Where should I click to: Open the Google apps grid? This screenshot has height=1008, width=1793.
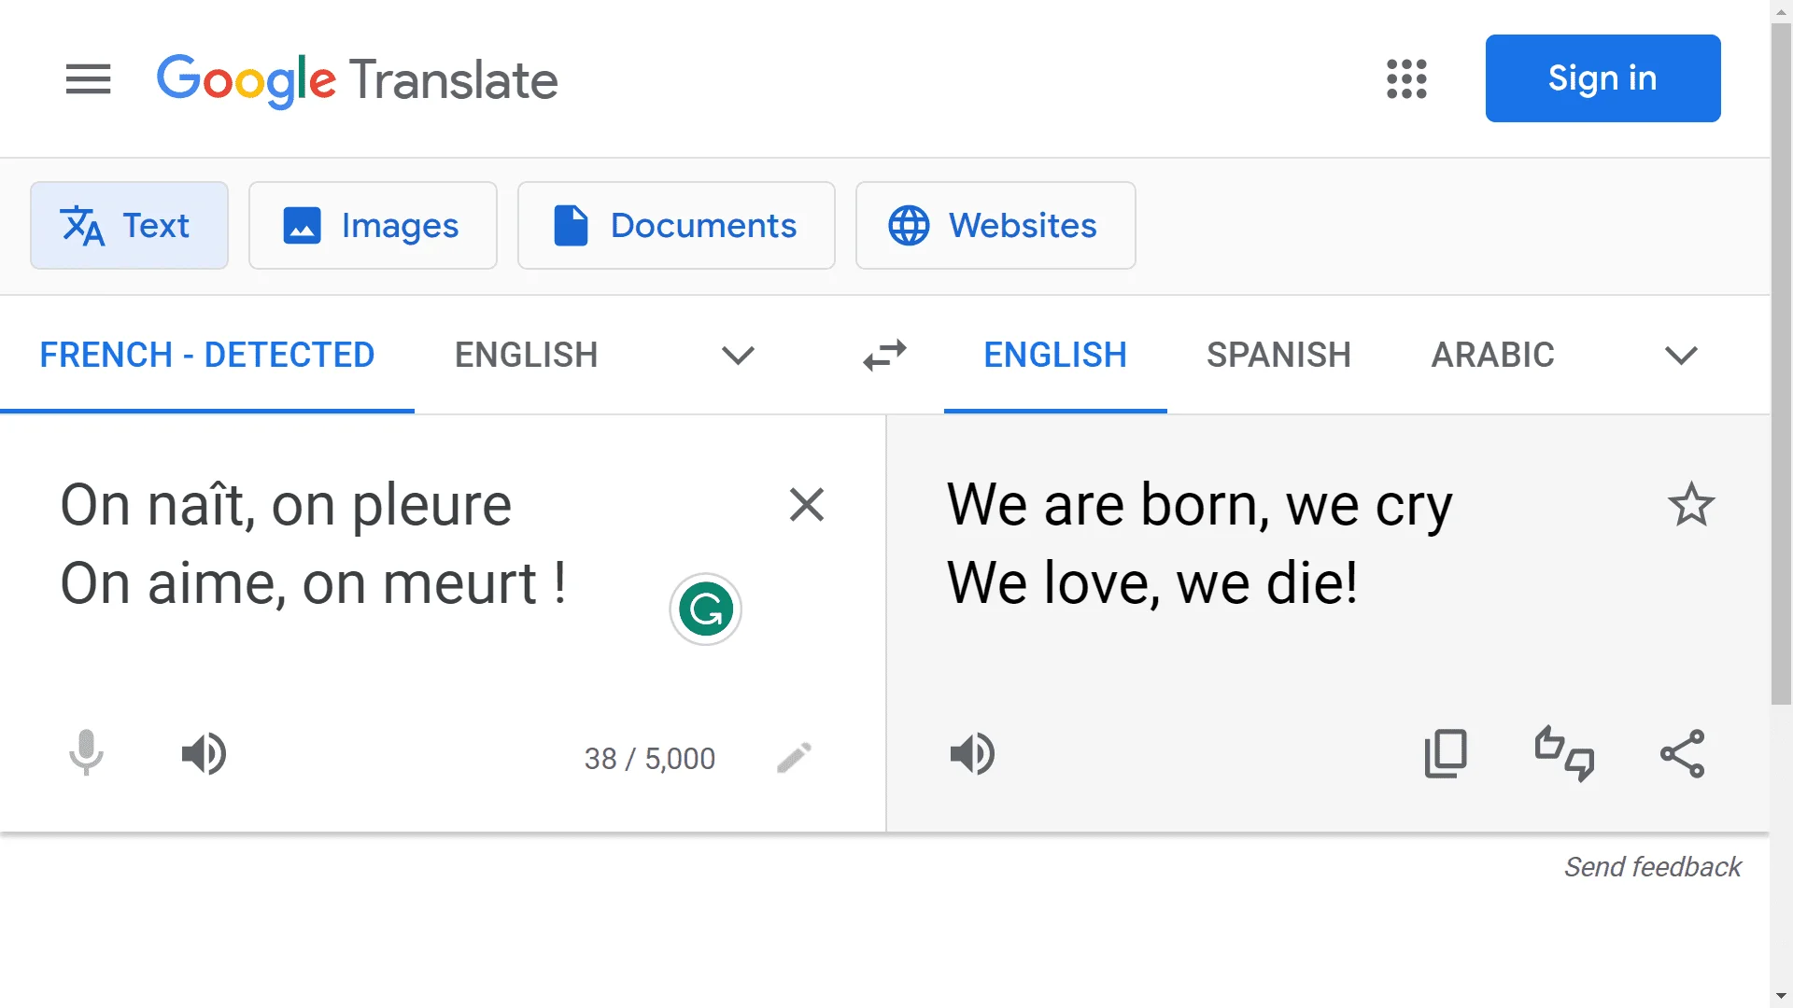1406,79
